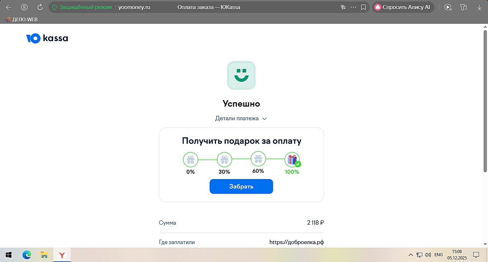Open the ДЕЛО-WEB bookmark
This screenshot has width=488, height=262.
pyautogui.click(x=22, y=19)
